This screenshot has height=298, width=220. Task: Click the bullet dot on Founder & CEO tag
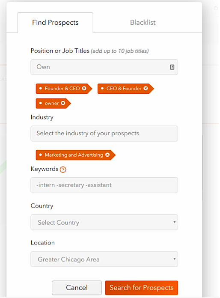(x=41, y=88)
